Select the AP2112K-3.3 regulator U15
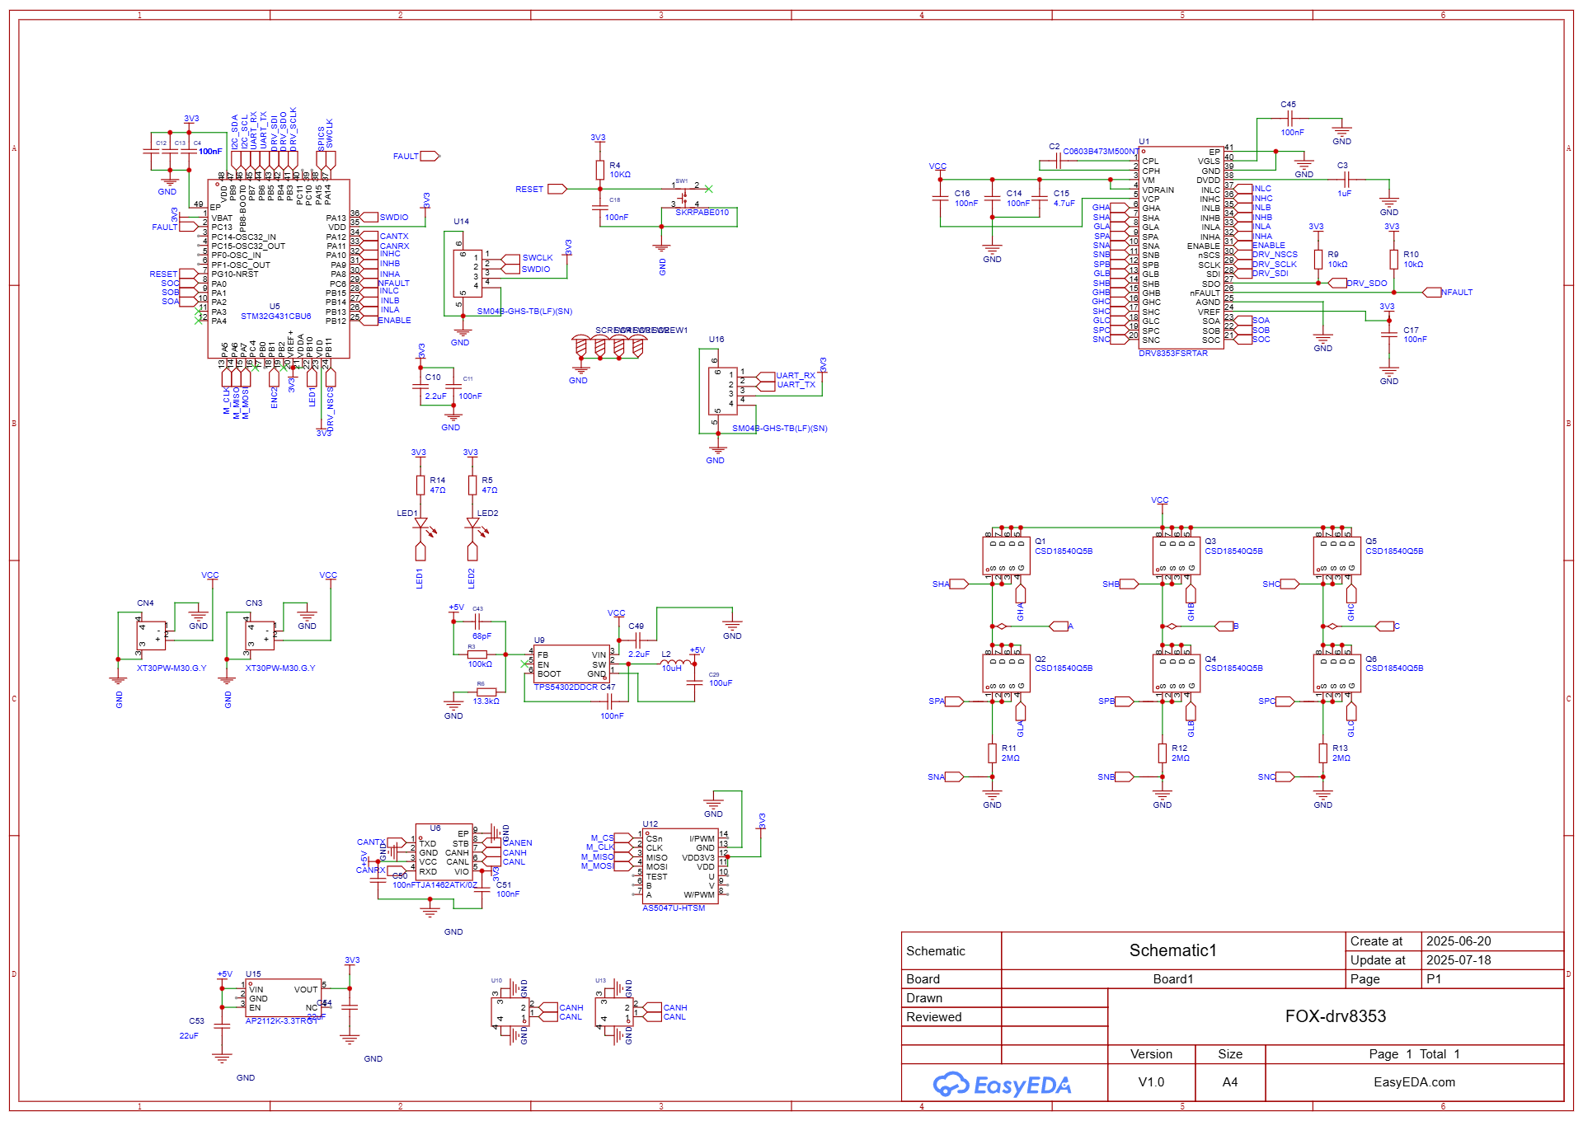This screenshot has height=1121, width=1583. coord(283,997)
